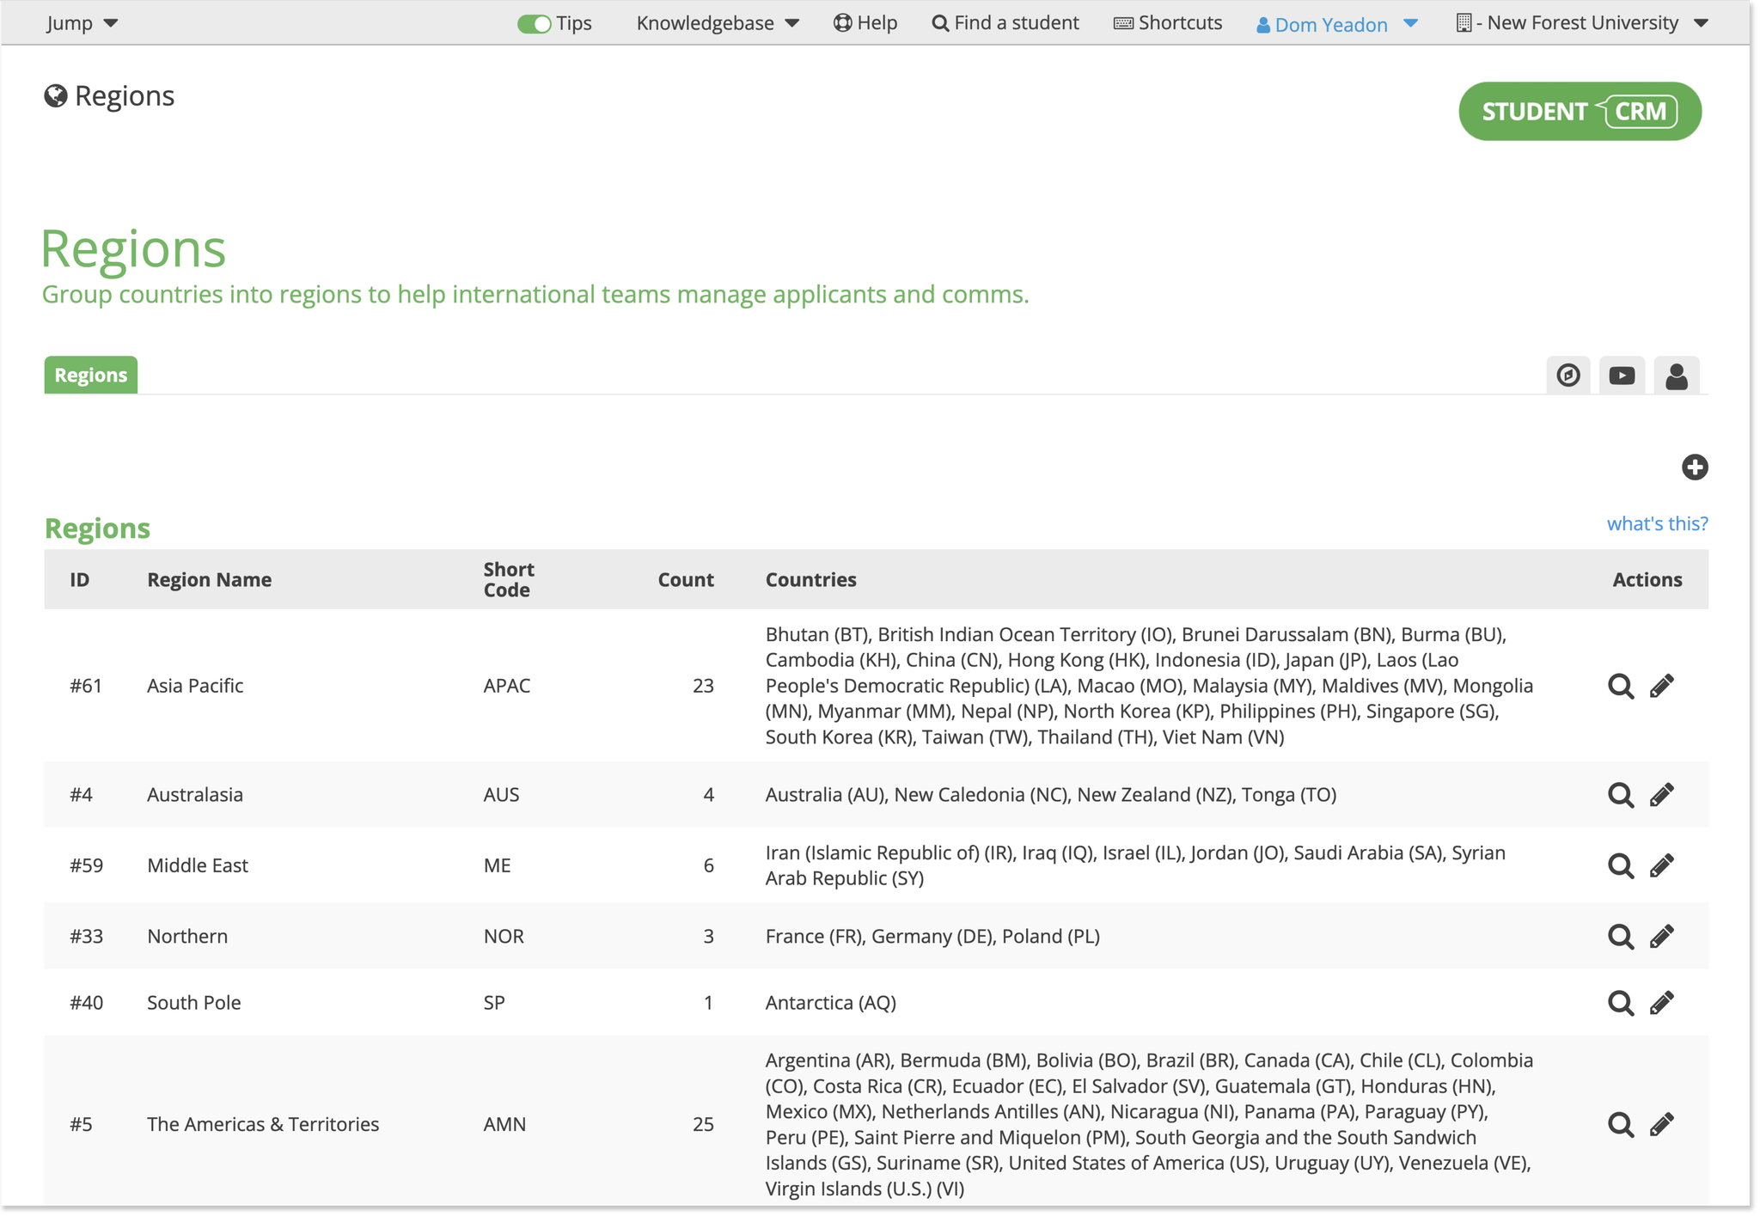Click the Countries column header
Viewport: 1760px width, 1216px height.
(810, 580)
